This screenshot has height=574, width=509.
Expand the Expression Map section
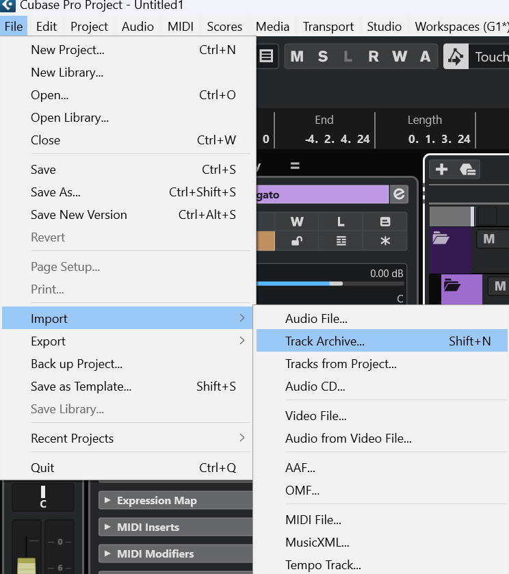pyautogui.click(x=175, y=500)
